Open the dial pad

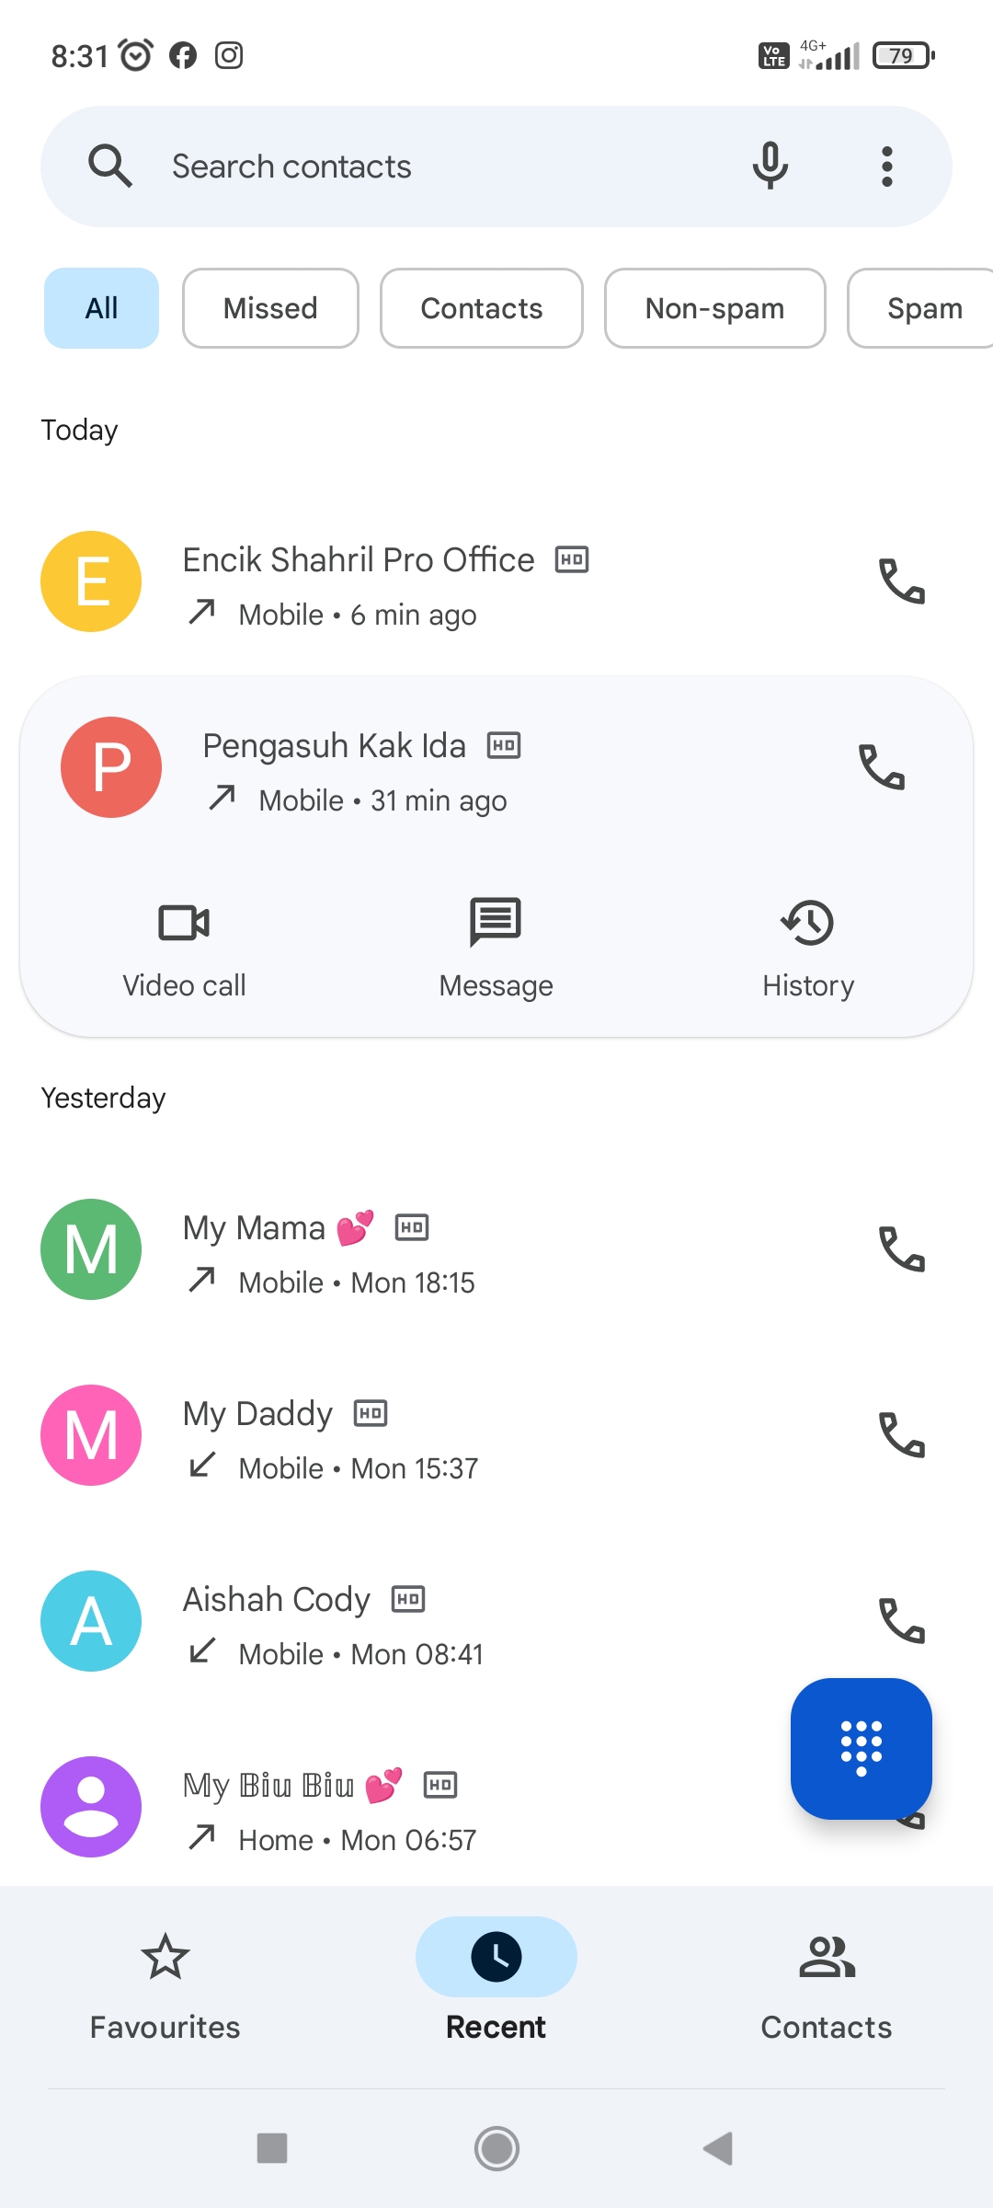click(x=861, y=1748)
